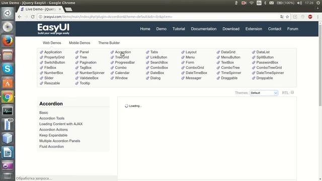
Task: Open system settings gear in panel
Action: pos(318,3)
